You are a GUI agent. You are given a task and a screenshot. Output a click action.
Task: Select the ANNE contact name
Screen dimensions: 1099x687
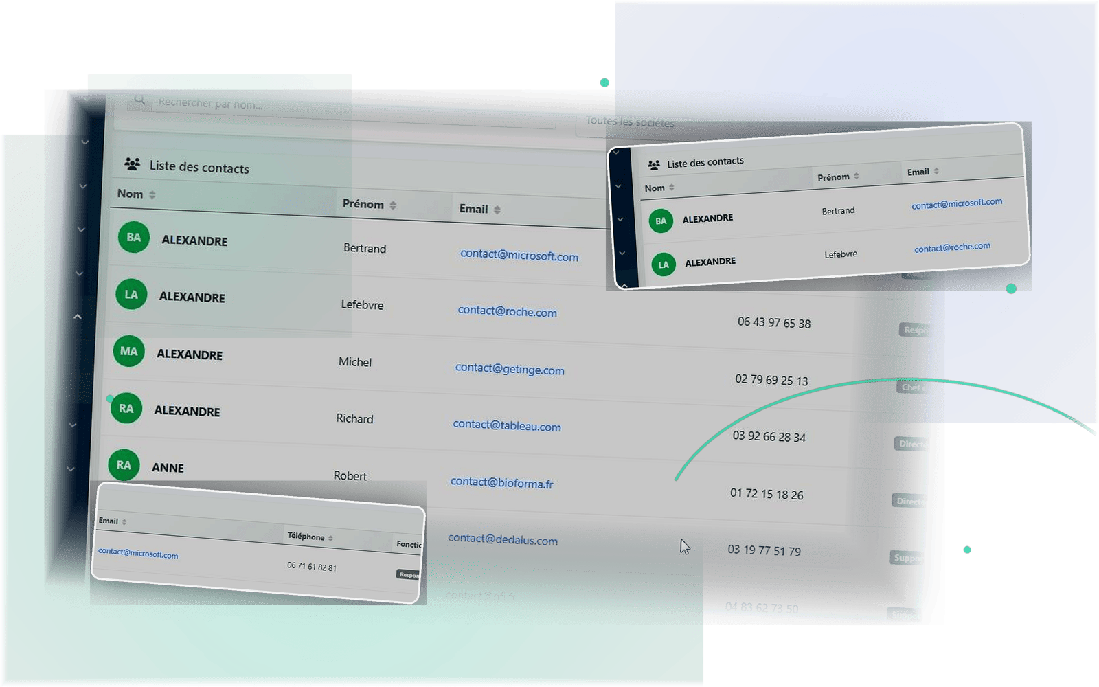(168, 468)
